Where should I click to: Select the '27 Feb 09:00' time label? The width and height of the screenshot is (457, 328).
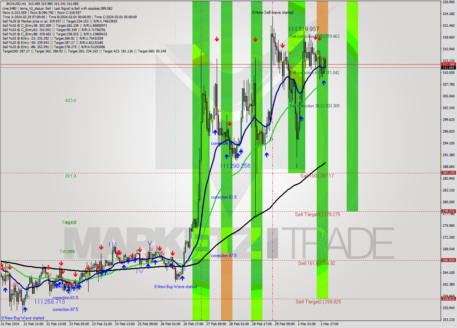pos(216,324)
